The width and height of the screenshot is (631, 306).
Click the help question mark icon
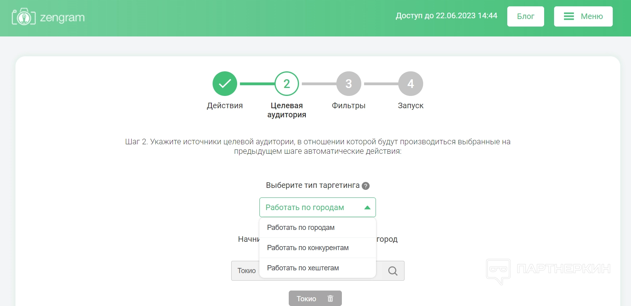coord(366,186)
